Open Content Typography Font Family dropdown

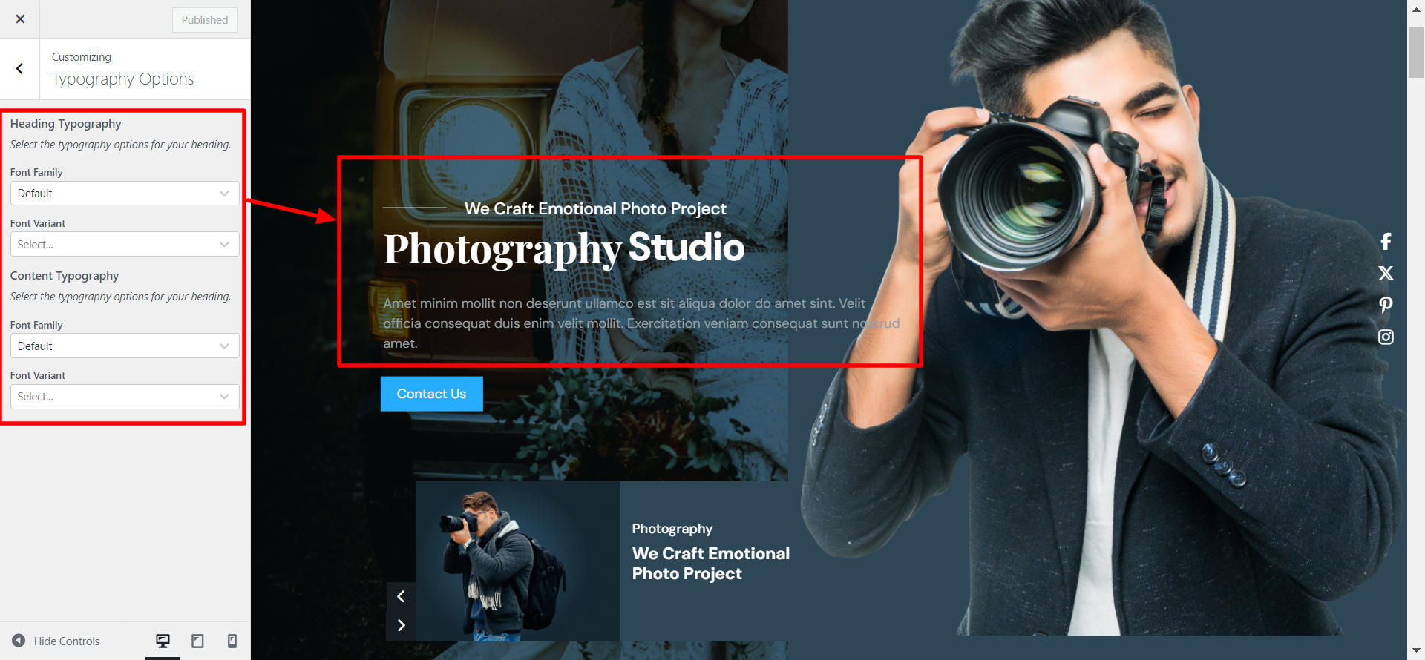click(x=125, y=346)
